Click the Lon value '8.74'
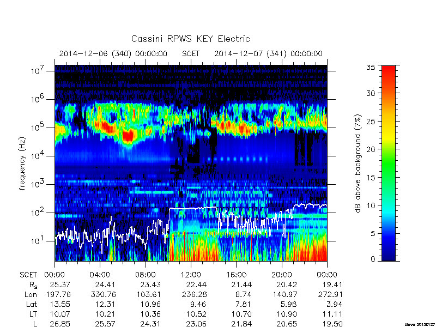436x327 pixels. pyautogui.click(x=243, y=294)
